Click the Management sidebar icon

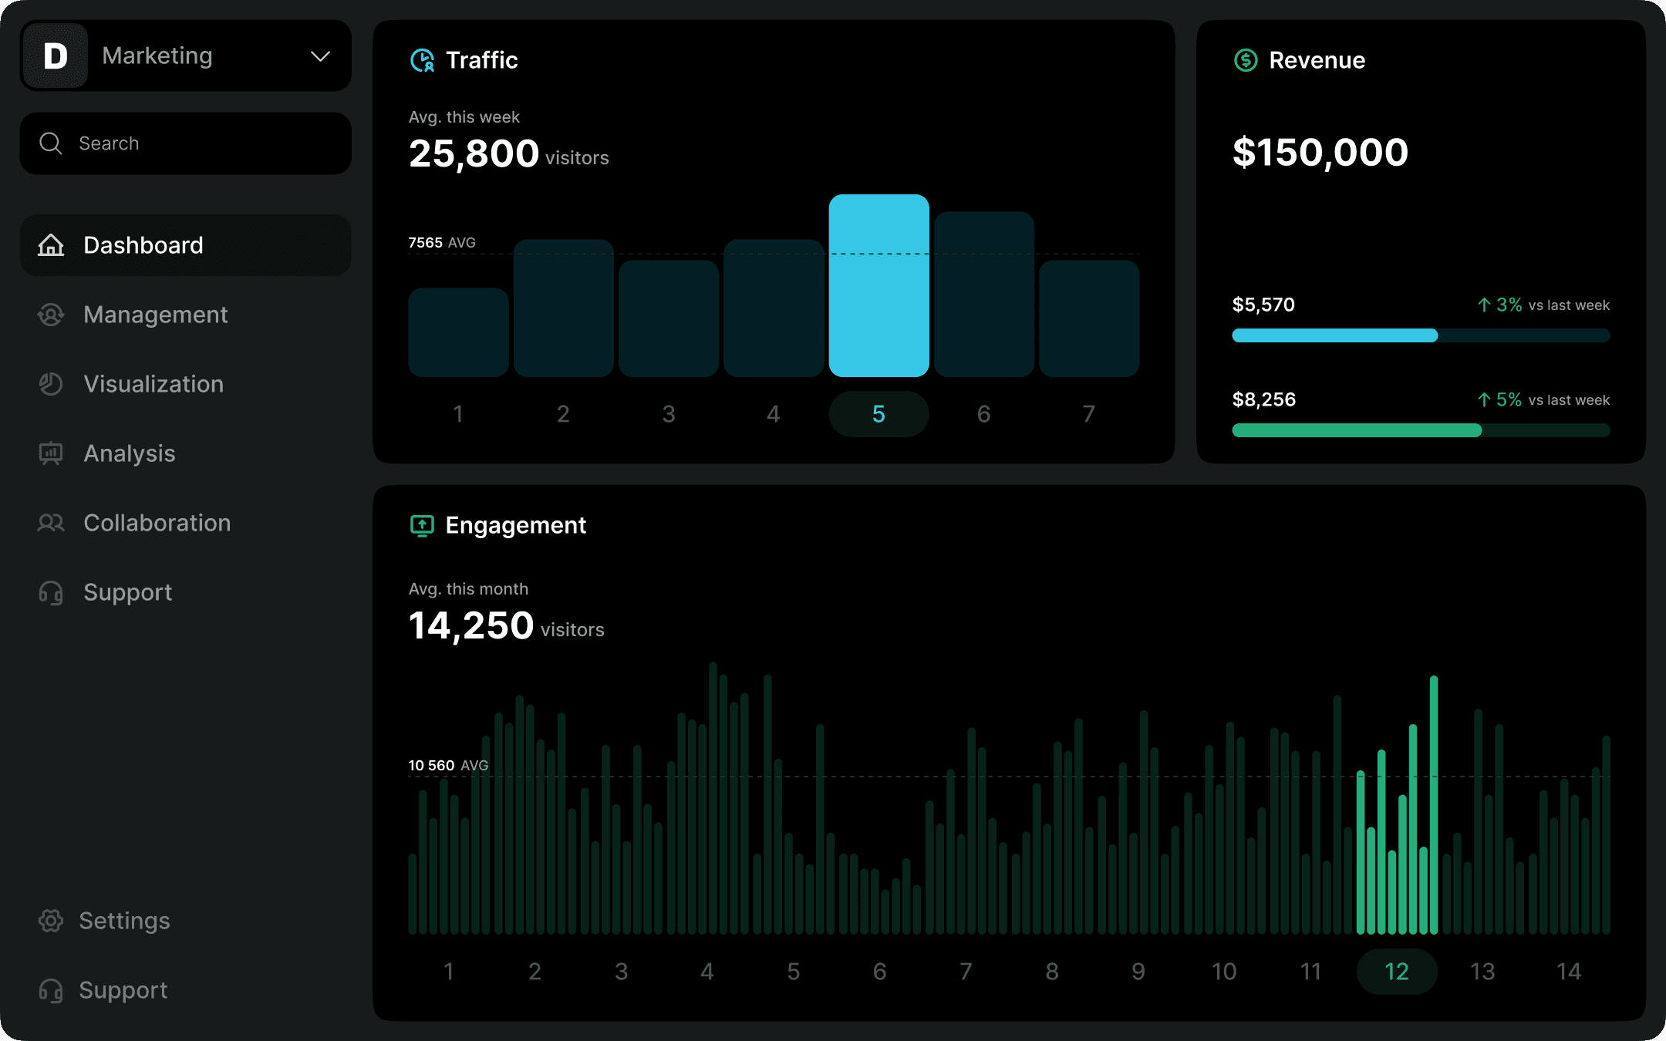click(51, 315)
